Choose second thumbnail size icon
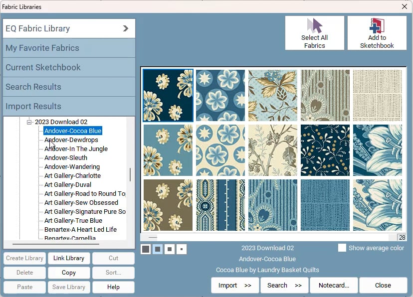 (158, 249)
